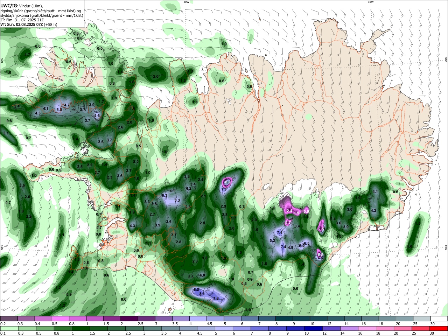Click the 20W longitude label
Image resolution: width=448 pixels, height=336 pixels.
(x=186, y=2)
